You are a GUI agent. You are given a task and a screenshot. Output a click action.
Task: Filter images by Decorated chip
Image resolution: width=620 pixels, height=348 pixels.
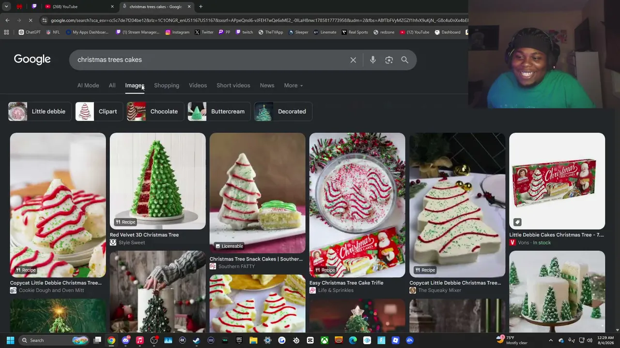[283, 112]
